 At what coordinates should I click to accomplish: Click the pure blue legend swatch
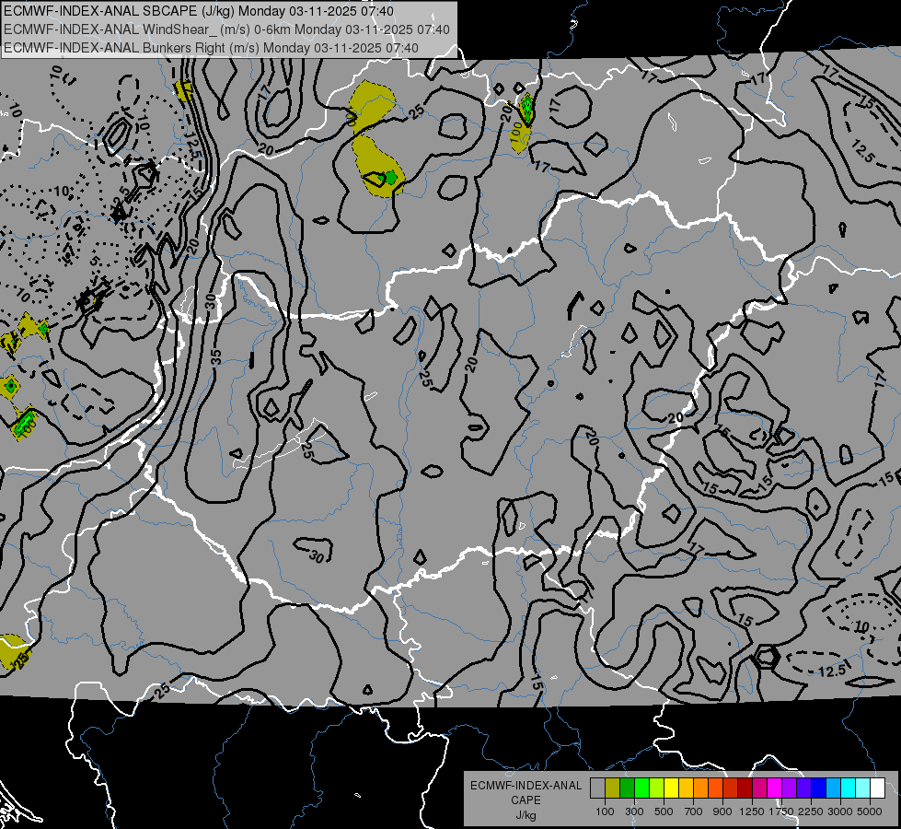819,788
